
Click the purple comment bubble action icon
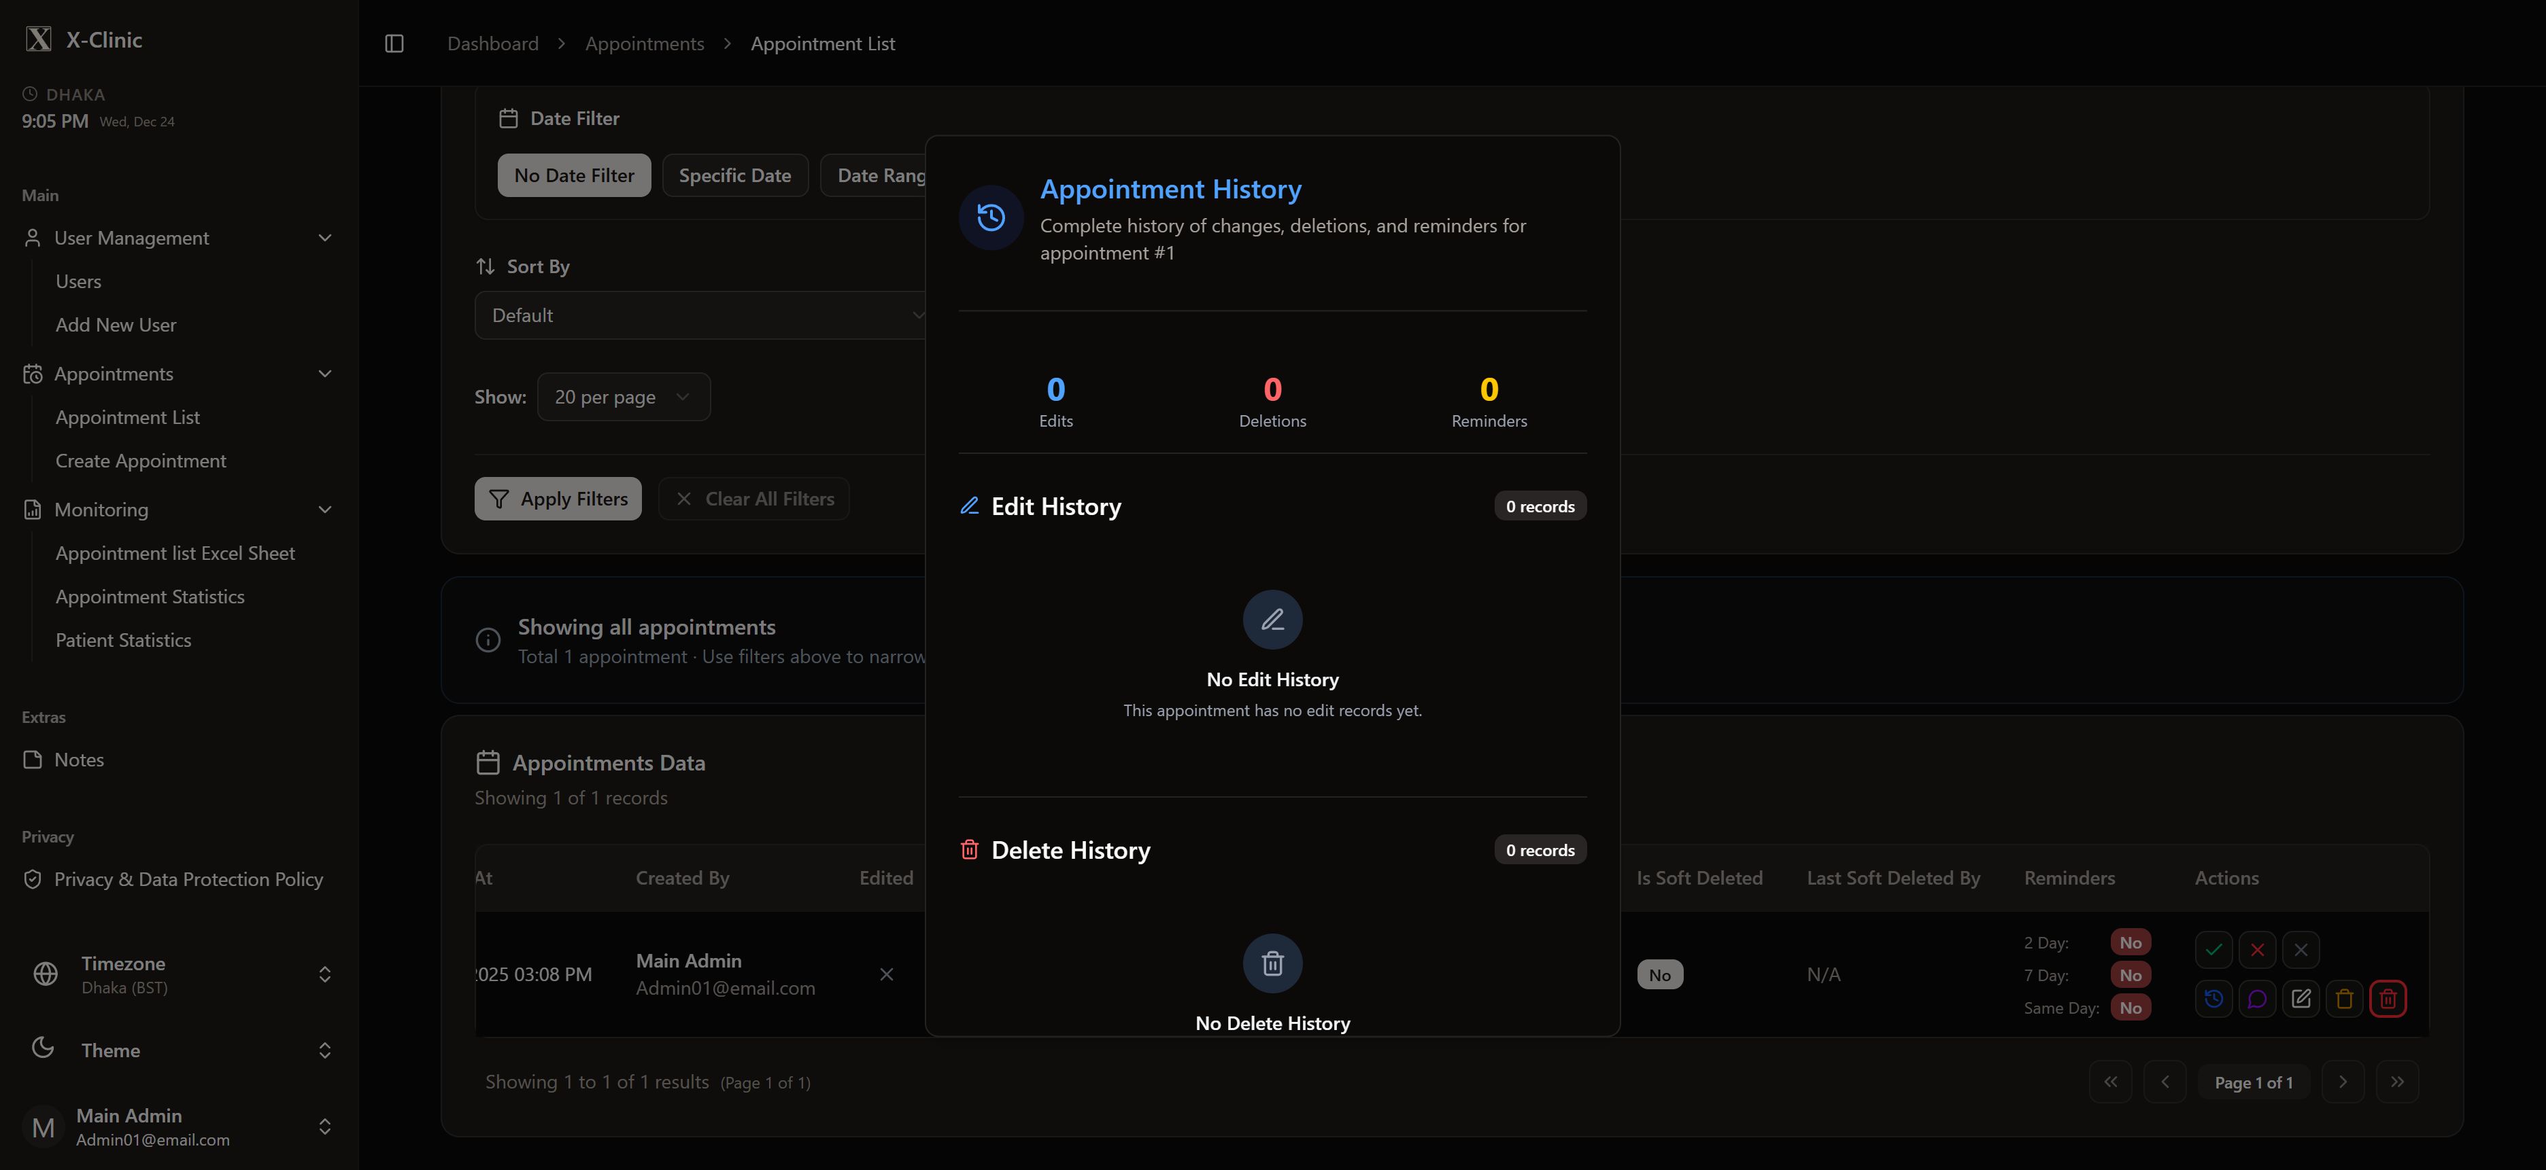pyautogui.click(x=2256, y=998)
